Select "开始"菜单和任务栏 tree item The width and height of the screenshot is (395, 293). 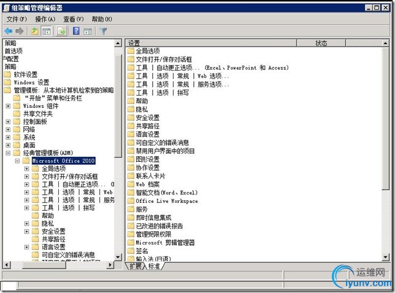click(53, 98)
